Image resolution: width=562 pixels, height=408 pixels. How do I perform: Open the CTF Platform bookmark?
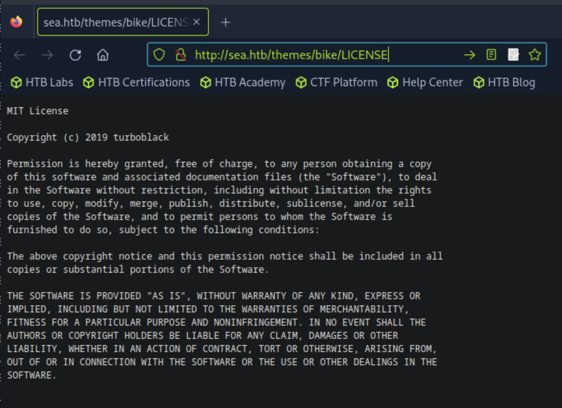click(x=337, y=82)
